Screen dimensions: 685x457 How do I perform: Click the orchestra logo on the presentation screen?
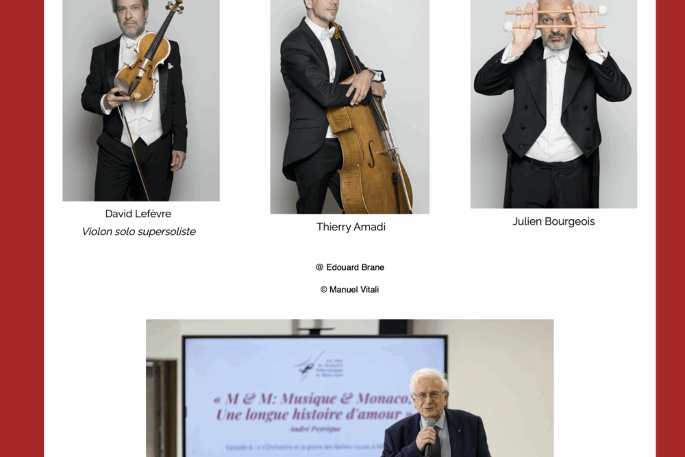tap(319, 366)
